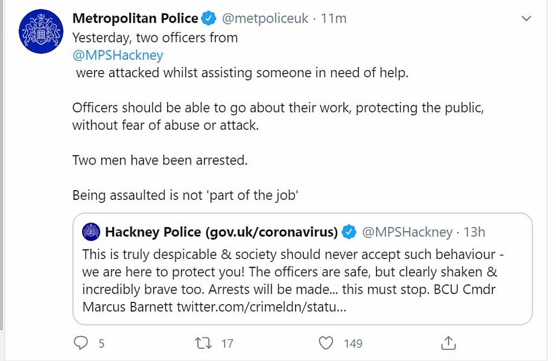Image resolution: width=556 pixels, height=361 pixels.
Task: Open the 11m tweet timestamp
Action: pyautogui.click(x=334, y=19)
